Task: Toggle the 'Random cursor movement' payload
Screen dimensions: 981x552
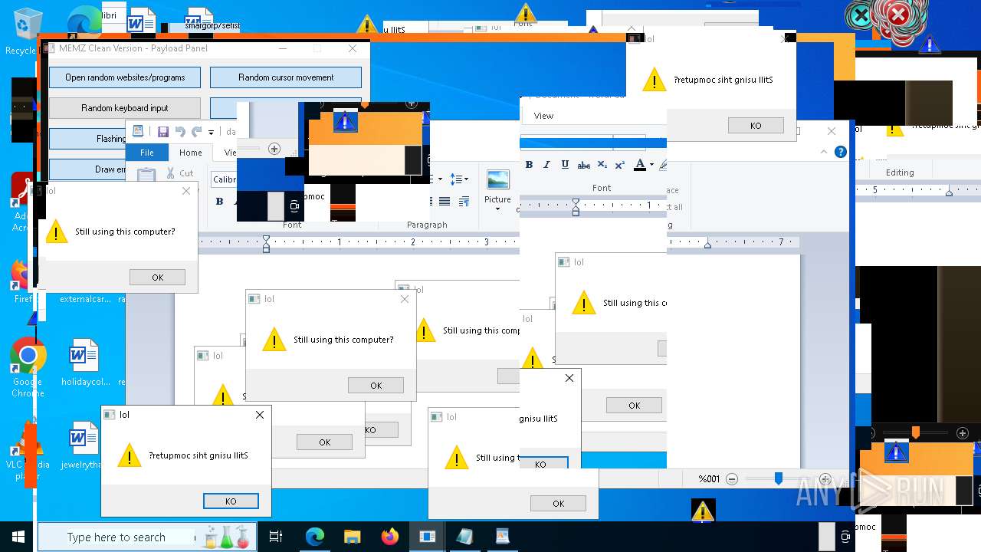Action: tap(286, 77)
